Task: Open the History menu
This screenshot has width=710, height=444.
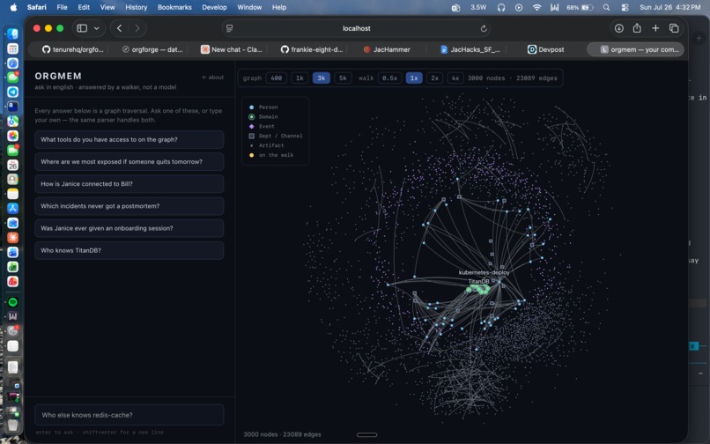Action: [136, 7]
